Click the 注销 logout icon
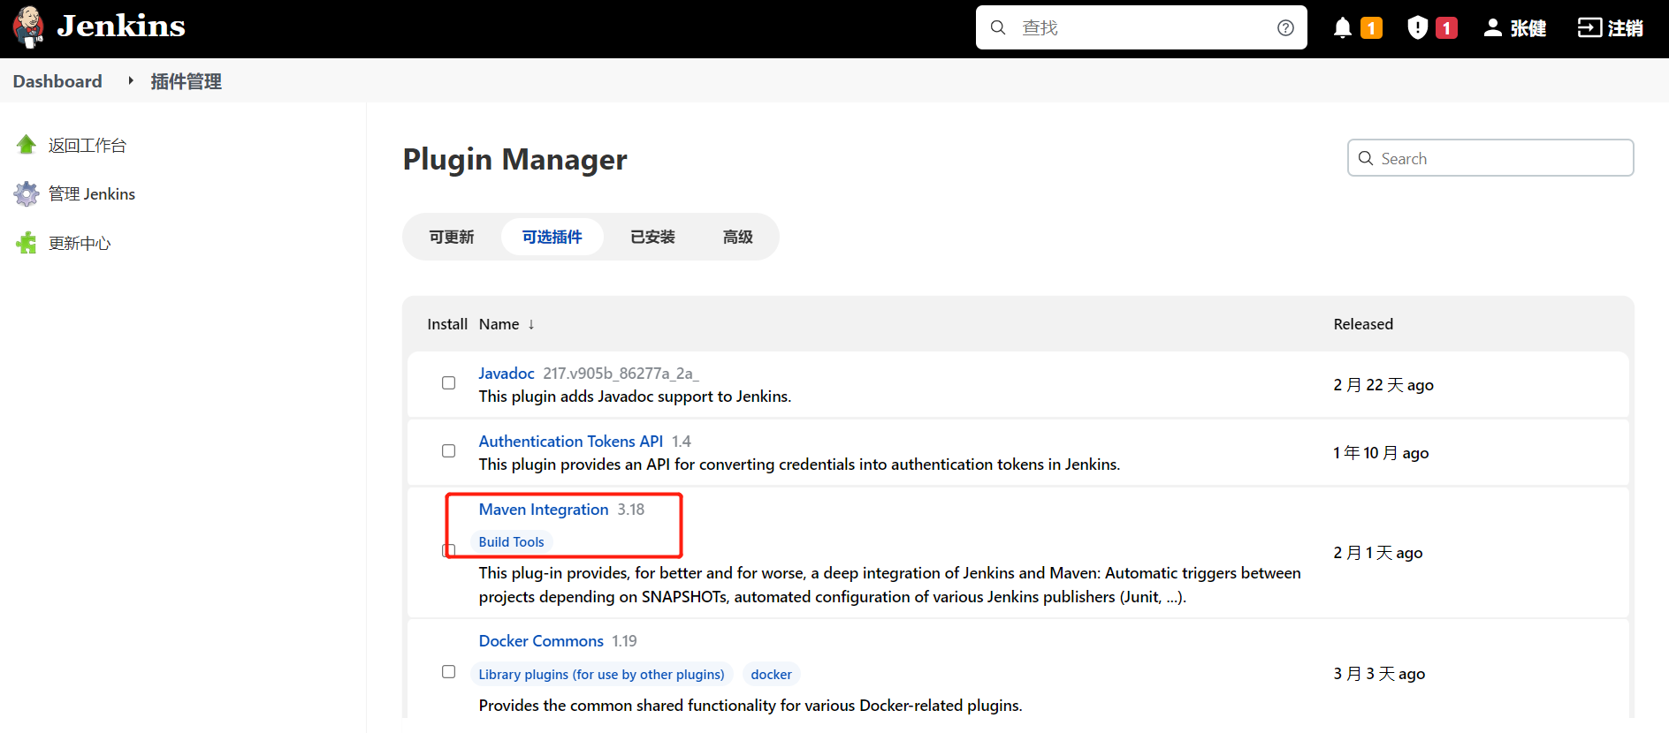 tap(1589, 28)
